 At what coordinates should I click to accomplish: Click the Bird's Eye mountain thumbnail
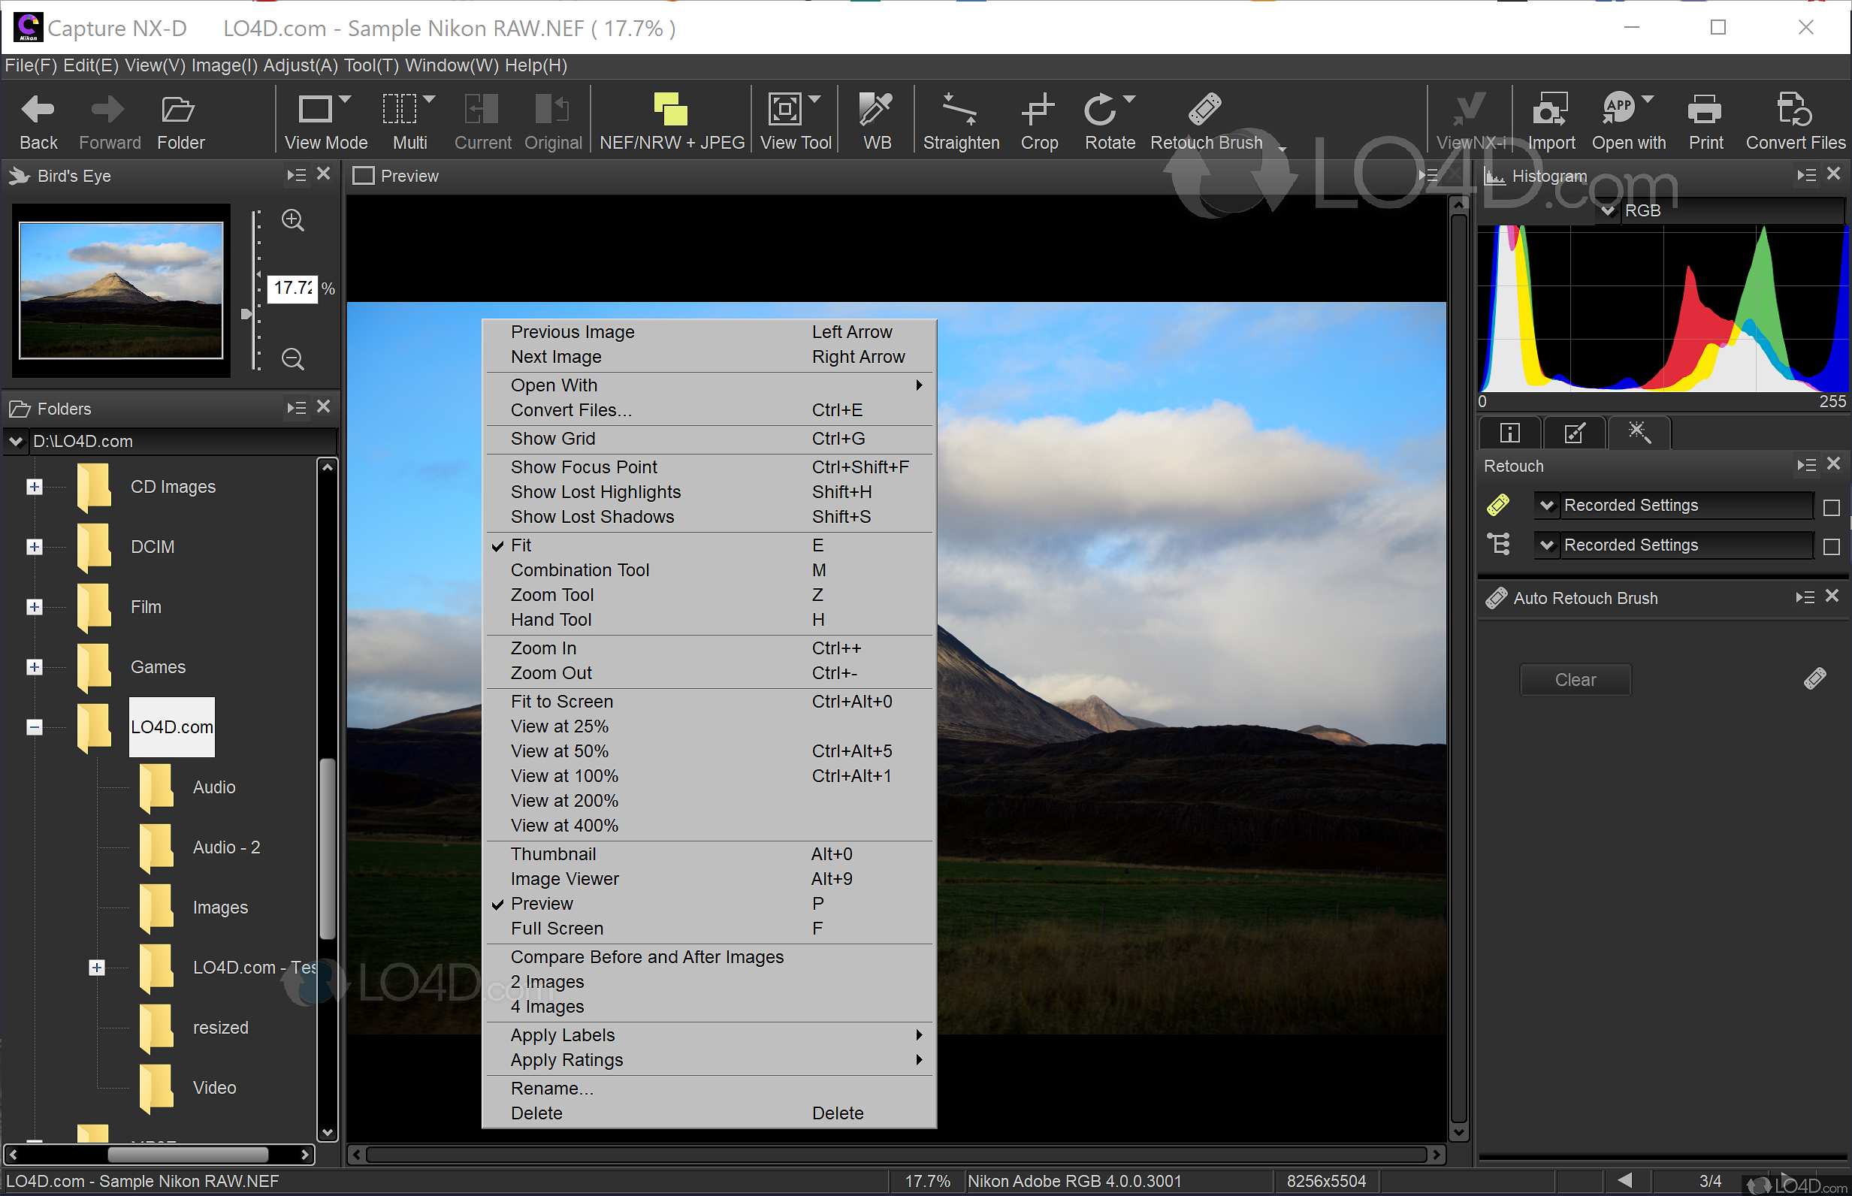[121, 291]
